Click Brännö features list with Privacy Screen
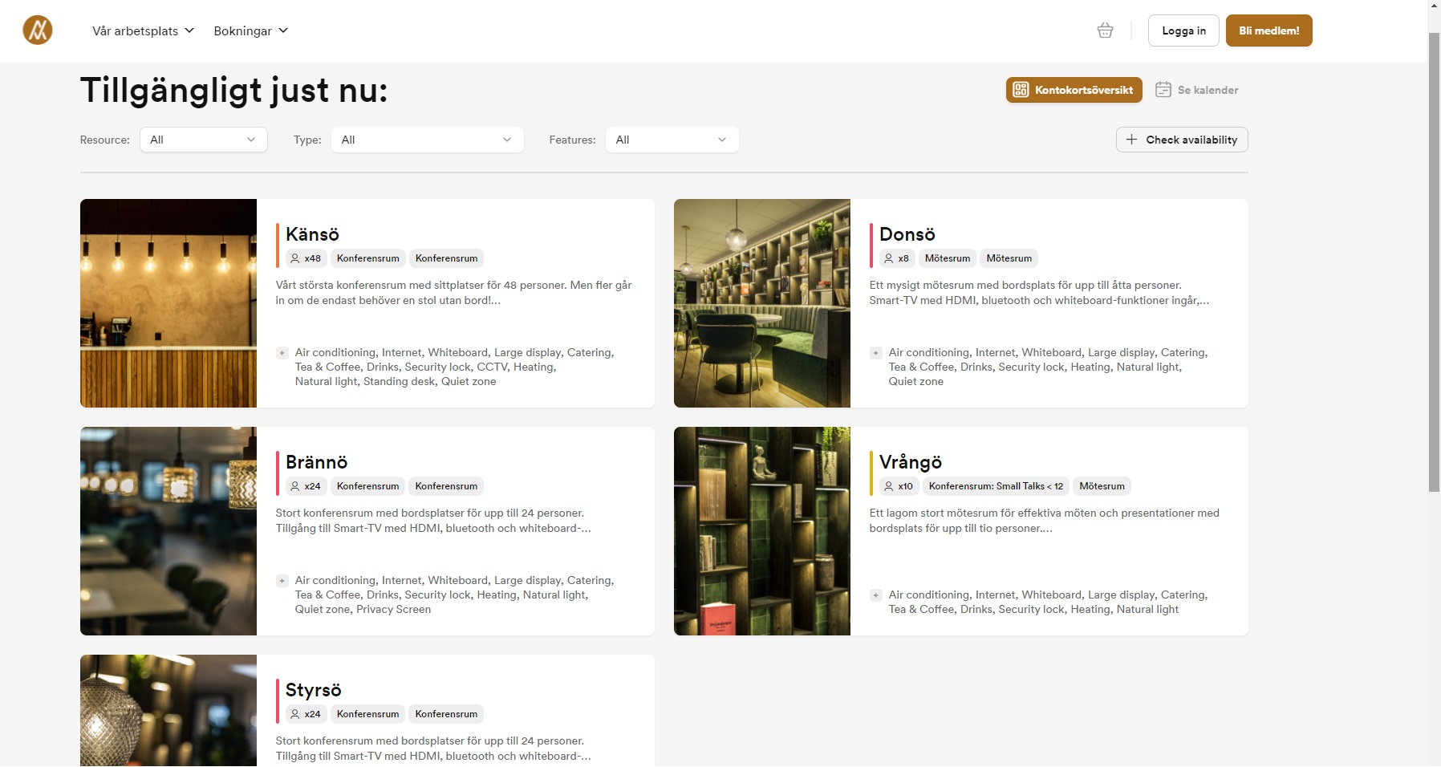 point(454,595)
